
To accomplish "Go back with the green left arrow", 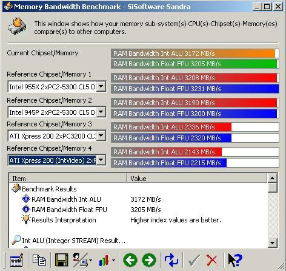I will coord(130,260).
